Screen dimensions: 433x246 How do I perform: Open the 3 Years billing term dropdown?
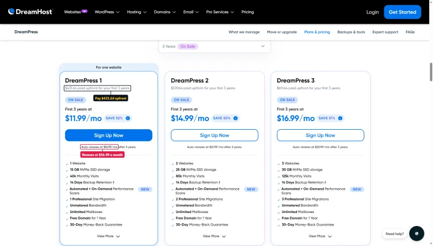click(214, 46)
